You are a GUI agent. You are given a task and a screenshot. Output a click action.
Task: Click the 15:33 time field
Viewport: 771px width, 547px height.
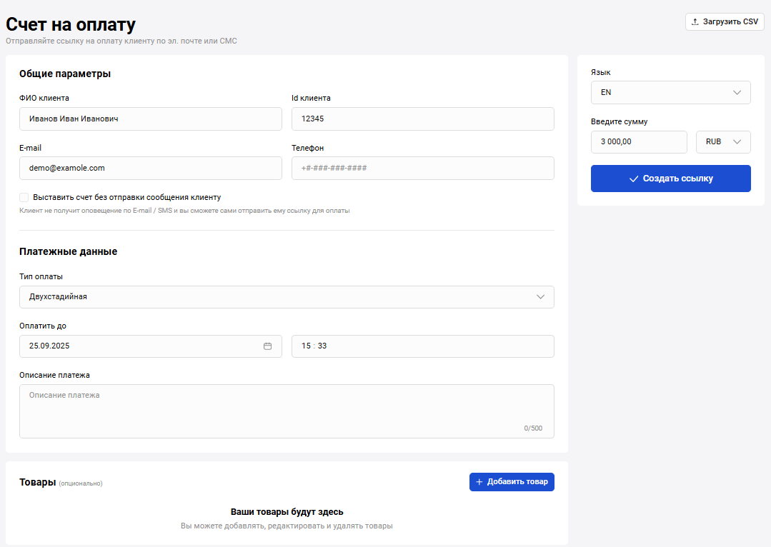pyautogui.click(x=422, y=346)
